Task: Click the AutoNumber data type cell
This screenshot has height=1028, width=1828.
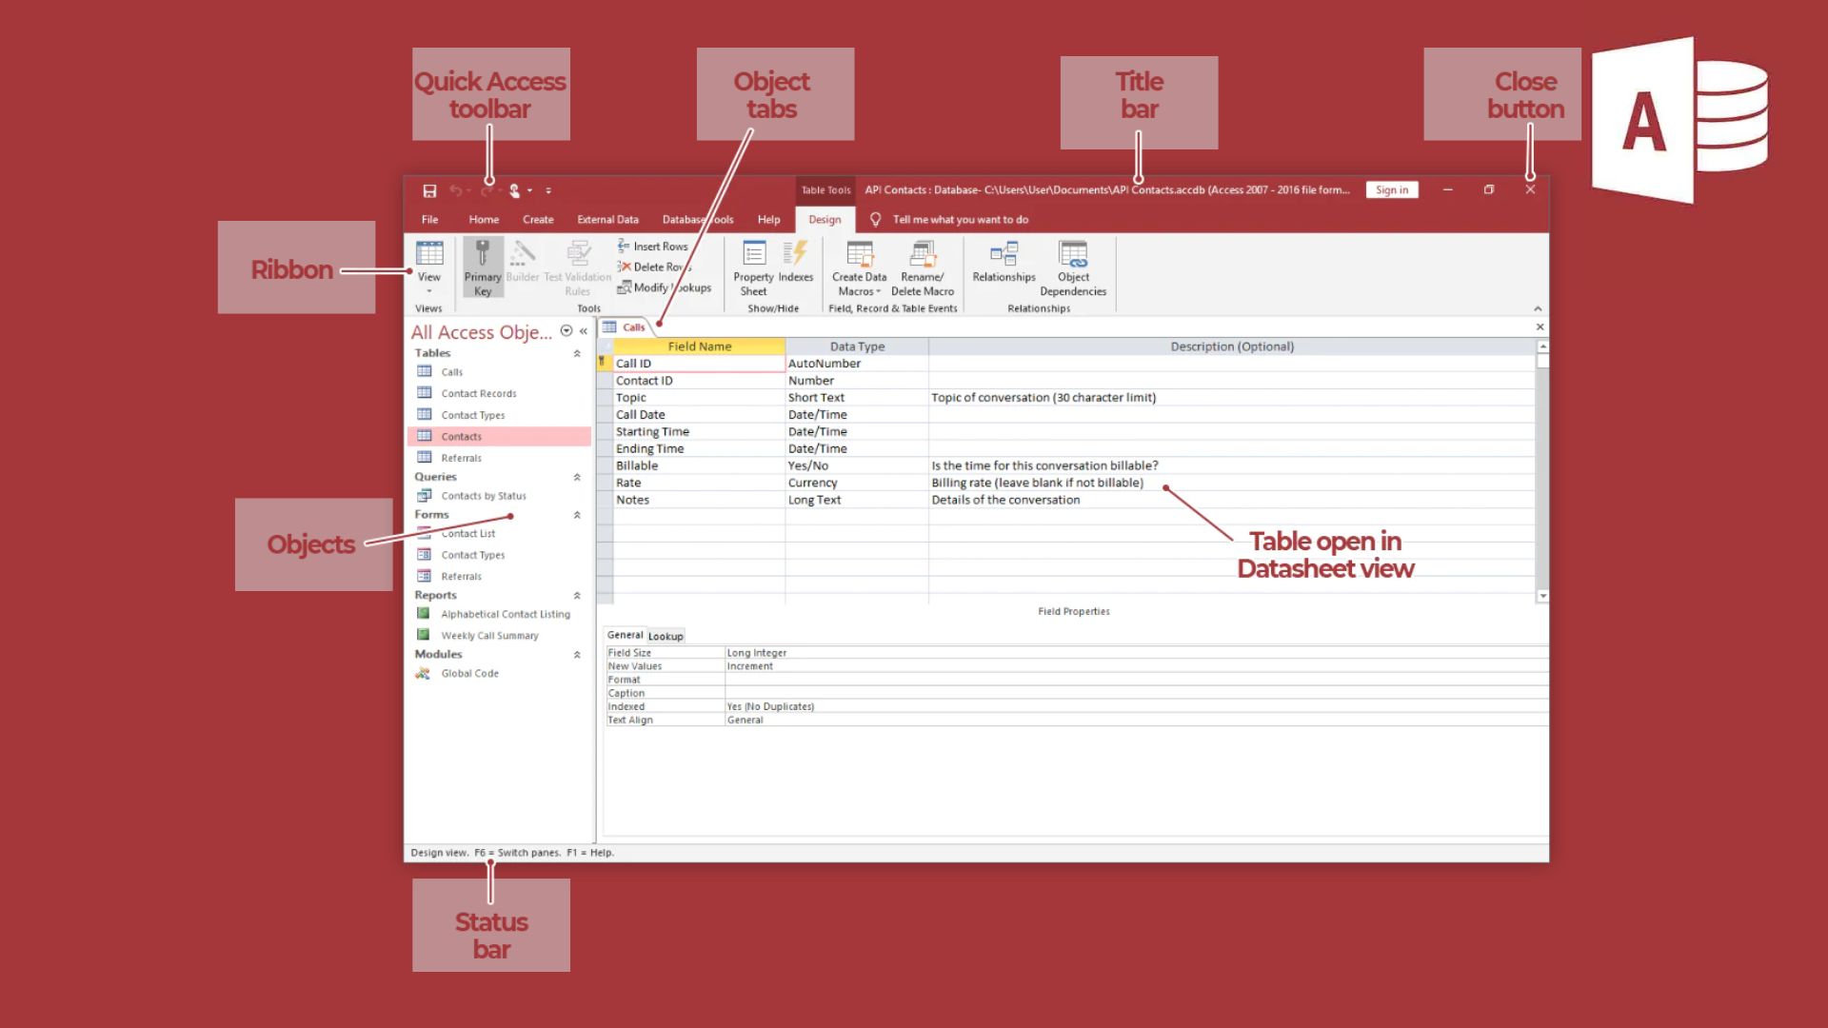Action: pos(856,364)
